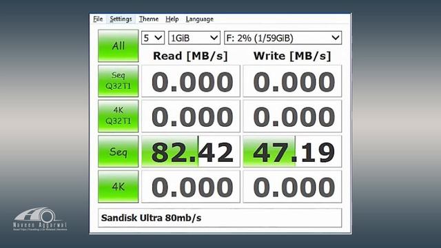The height and width of the screenshot is (248, 441).
Task: Click the bottom 4K row read value
Action: 191,187
